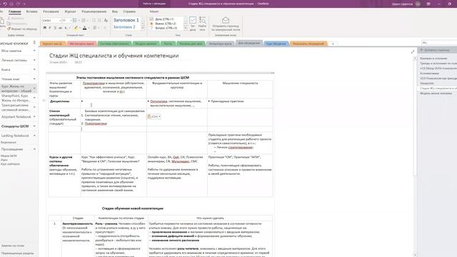Expand the tags gallery dropdown
457x257 pixels.
tap(186, 28)
